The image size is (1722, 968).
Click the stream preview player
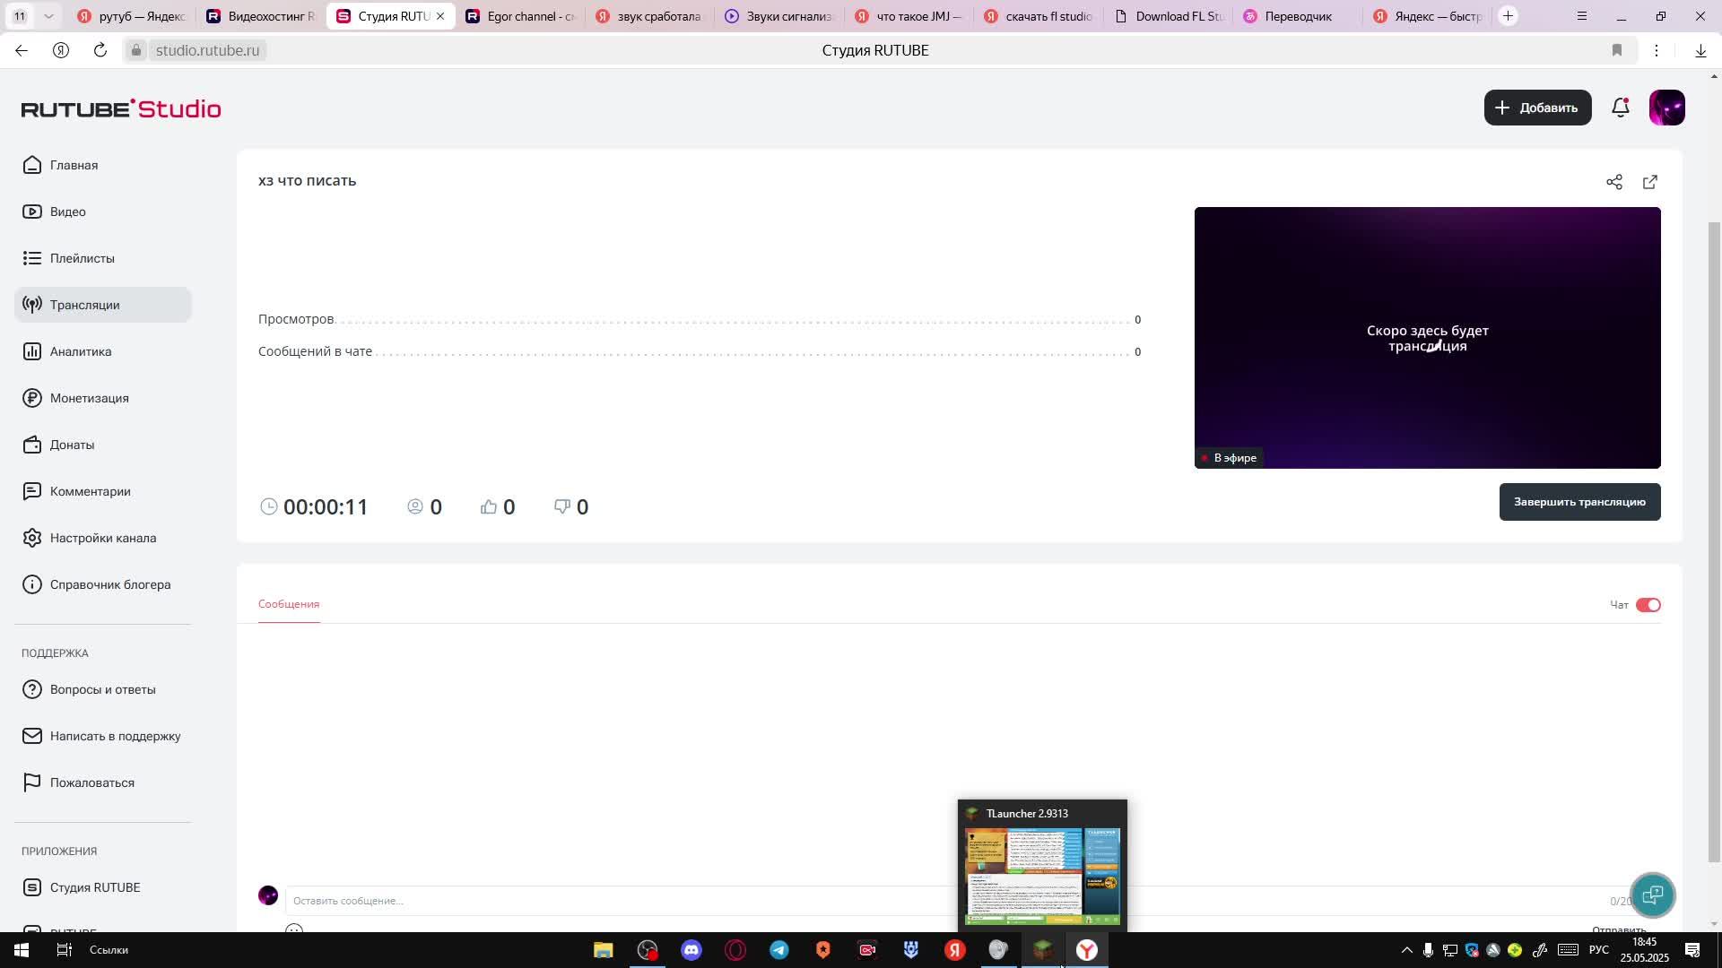tap(1427, 338)
